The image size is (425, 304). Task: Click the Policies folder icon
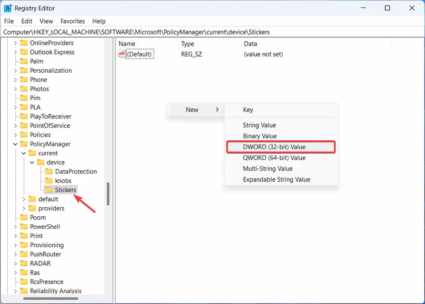(x=24, y=135)
